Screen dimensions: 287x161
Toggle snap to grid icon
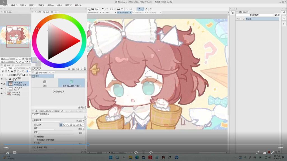[146, 9]
